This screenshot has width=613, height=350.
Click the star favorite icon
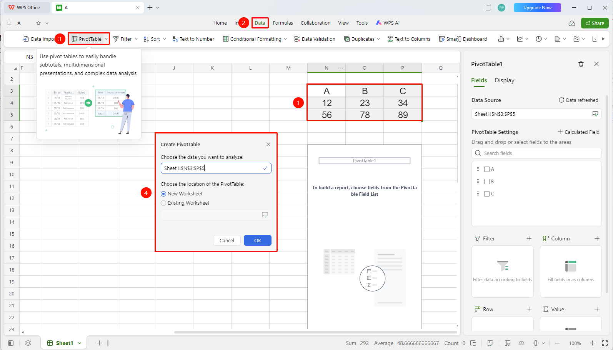[x=38, y=23]
